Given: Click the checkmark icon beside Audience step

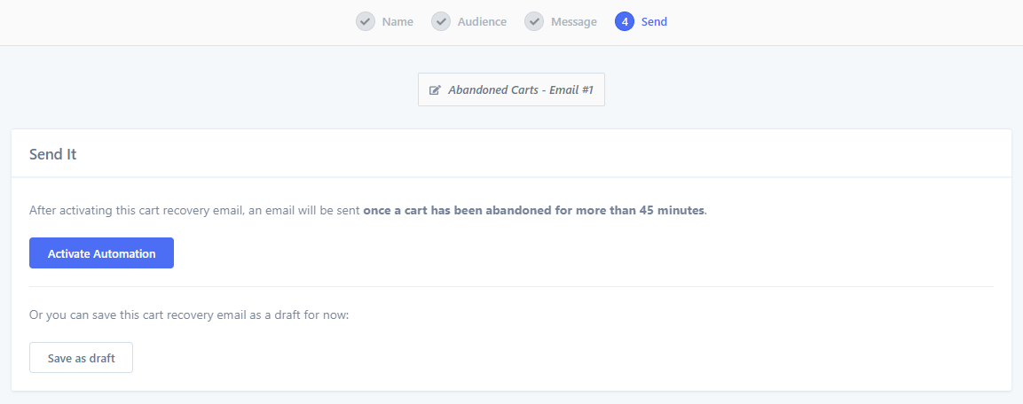Looking at the screenshot, I should [x=441, y=21].
